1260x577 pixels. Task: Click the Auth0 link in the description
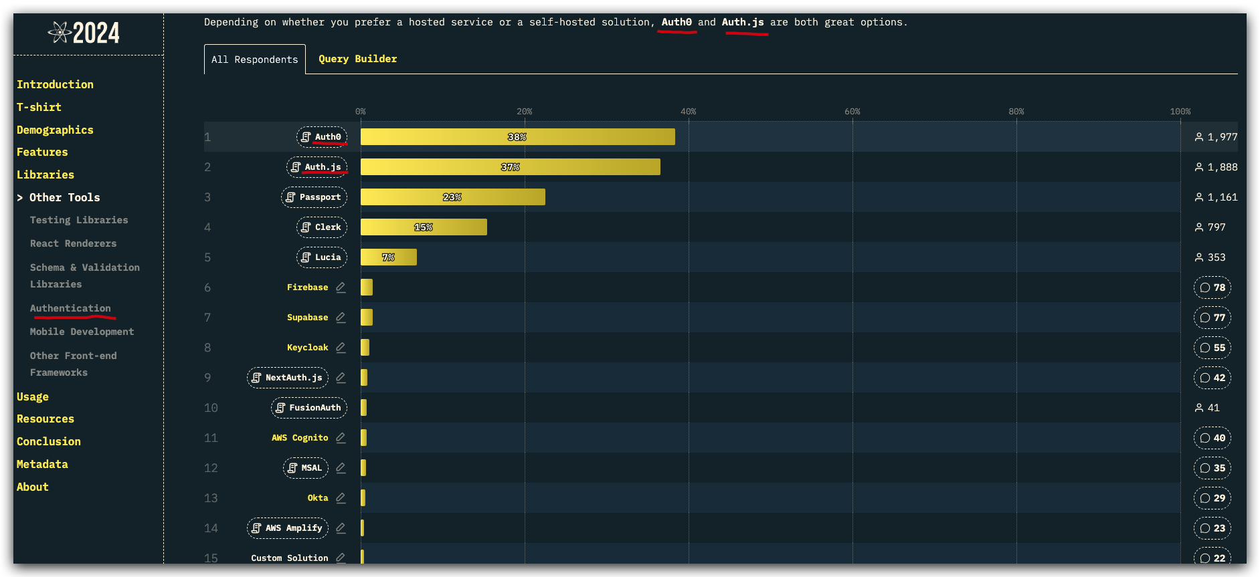pos(677,22)
